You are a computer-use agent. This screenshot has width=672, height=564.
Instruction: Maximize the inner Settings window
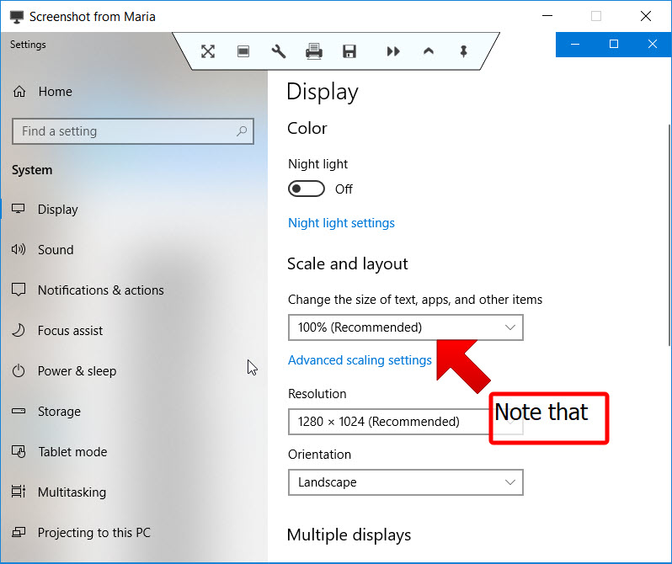tap(614, 44)
